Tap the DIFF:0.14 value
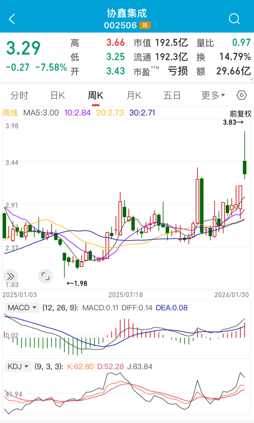The image size is (254, 423). pyautogui.click(x=137, y=308)
